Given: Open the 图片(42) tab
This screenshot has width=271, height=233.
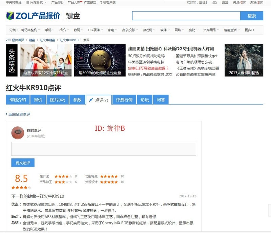Looking at the screenshot, I should (58, 100).
